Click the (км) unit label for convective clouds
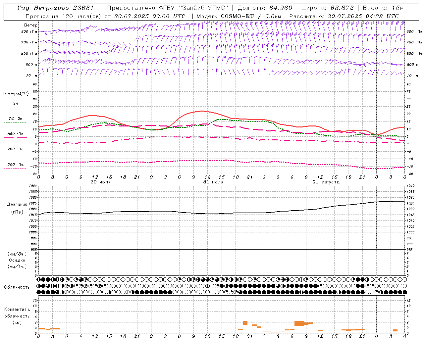 [x=17, y=322]
